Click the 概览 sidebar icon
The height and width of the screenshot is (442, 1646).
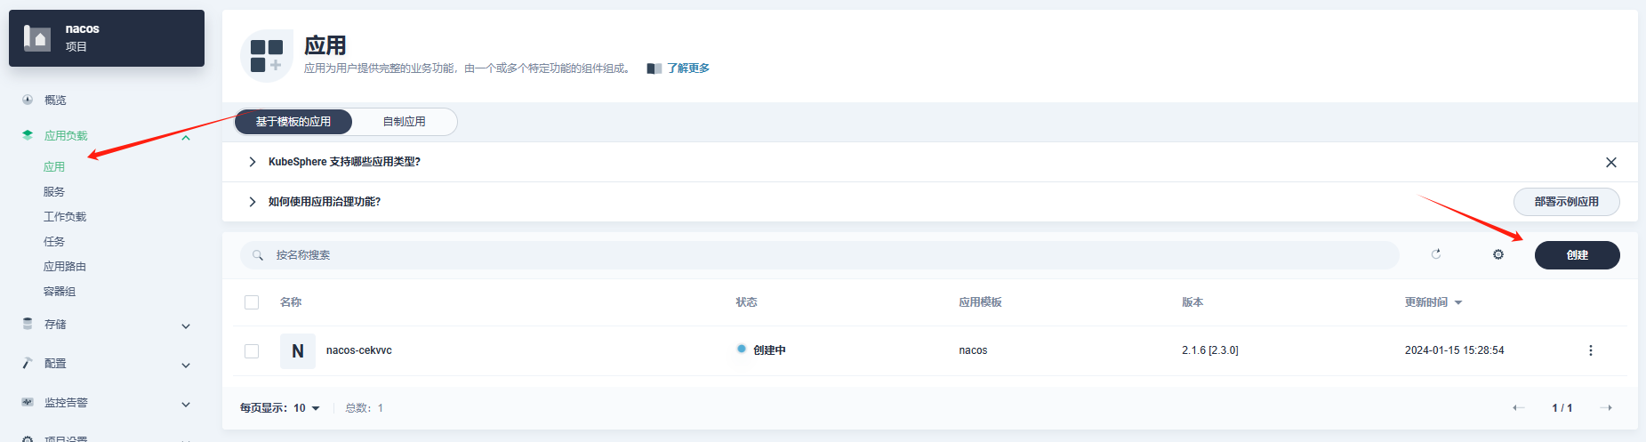click(x=28, y=100)
